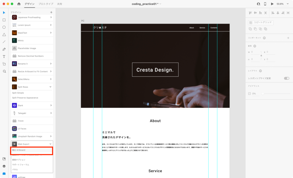Expand MaskText plugin arrow
The height and width of the screenshot is (178, 293).
tap(51, 33)
